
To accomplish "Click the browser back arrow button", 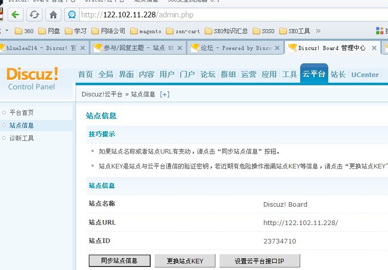I will pos(16,15).
